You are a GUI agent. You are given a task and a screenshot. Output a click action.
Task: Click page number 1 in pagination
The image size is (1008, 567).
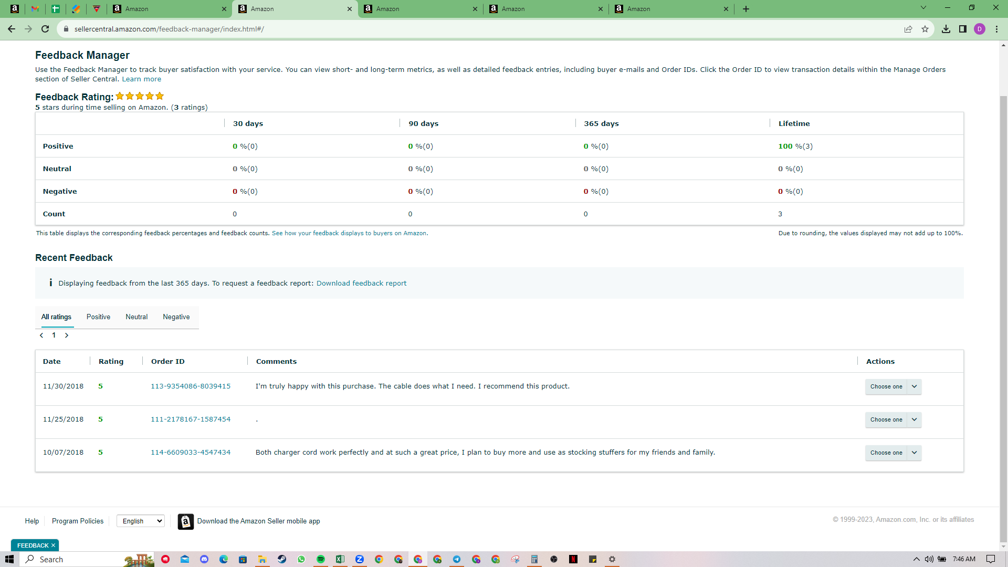(x=54, y=335)
